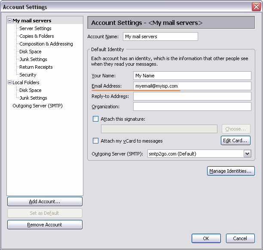The image size is (263, 250).
Task: Collapse the Local Folders tree node
Action: [10, 82]
